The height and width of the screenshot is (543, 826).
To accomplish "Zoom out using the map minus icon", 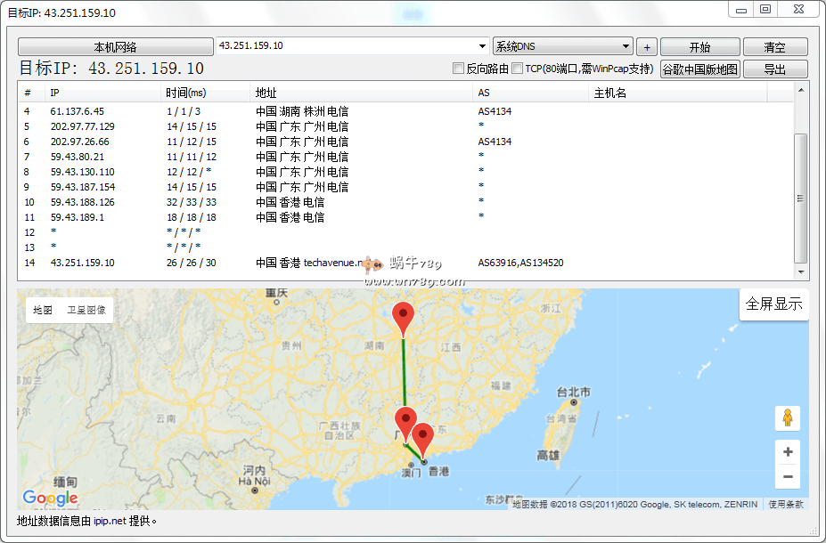I will point(787,477).
